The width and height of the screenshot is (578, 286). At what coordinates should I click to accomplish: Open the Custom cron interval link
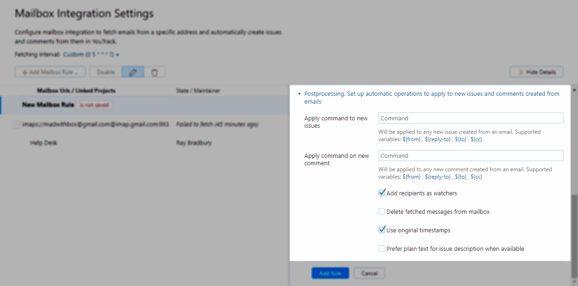pos(87,54)
